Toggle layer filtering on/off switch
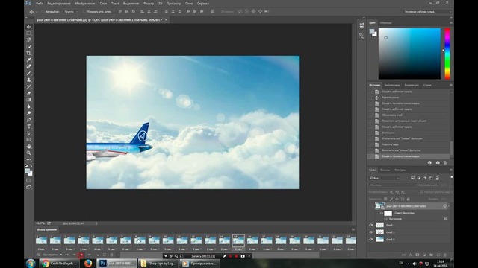 click(x=451, y=177)
